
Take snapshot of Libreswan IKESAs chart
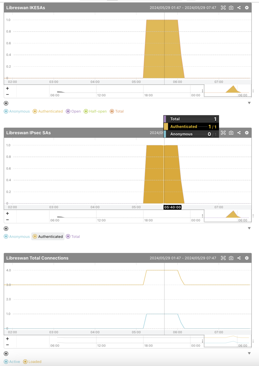(231, 8)
